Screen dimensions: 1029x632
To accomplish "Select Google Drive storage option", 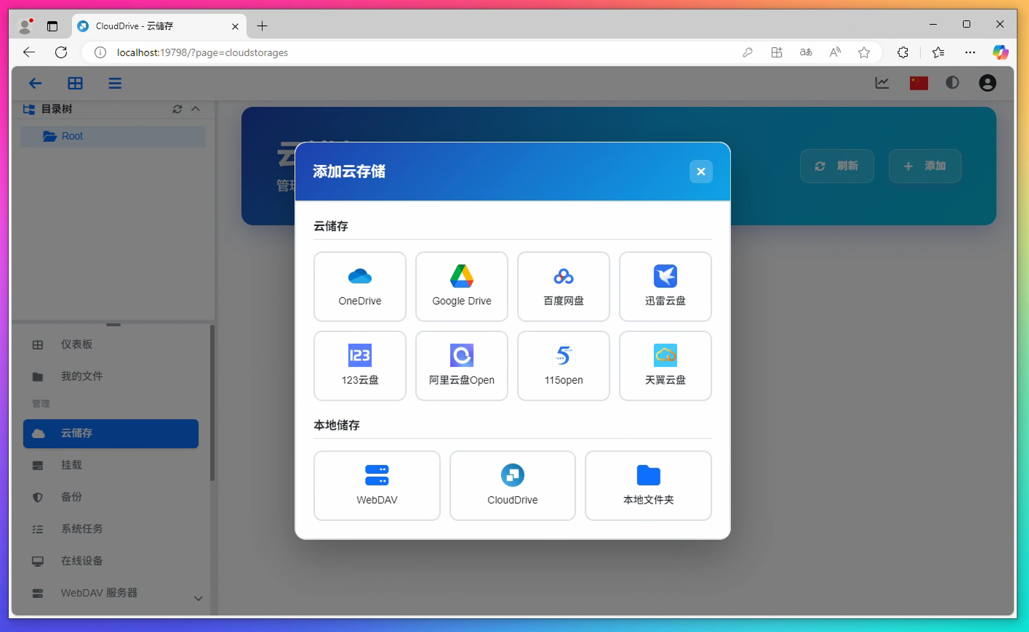I will coord(461,286).
